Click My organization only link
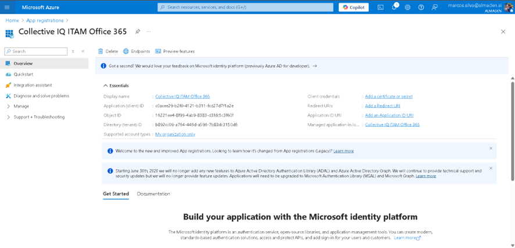The height and width of the screenshot is (248, 515). click(175, 134)
